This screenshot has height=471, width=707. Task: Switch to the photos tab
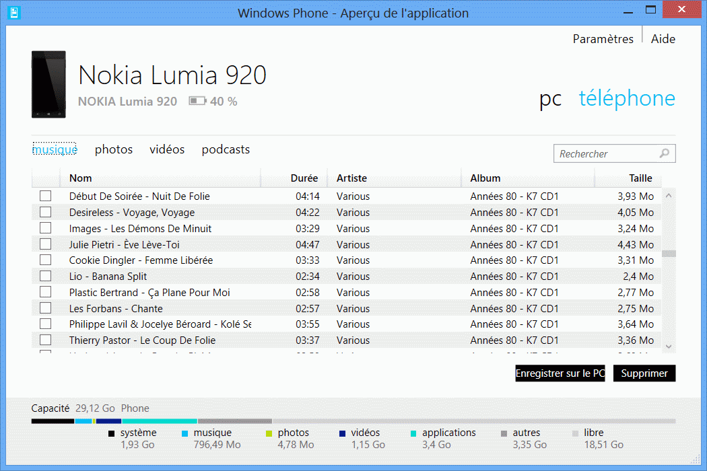(x=114, y=149)
